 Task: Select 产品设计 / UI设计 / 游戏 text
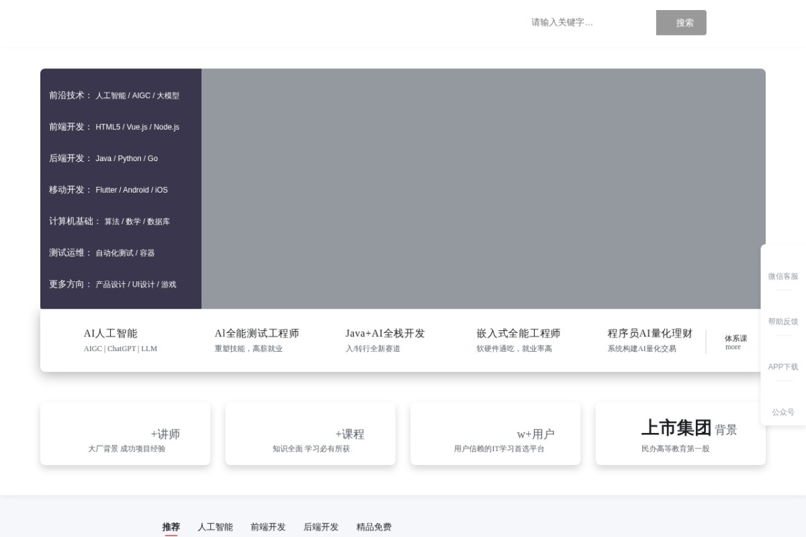pyautogui.click(x=136, y=285)
